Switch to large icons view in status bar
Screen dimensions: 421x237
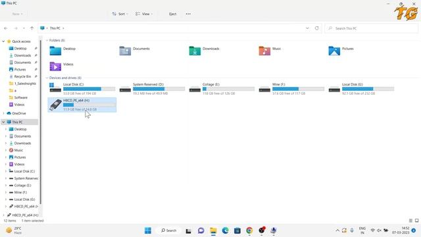[416, 221]
